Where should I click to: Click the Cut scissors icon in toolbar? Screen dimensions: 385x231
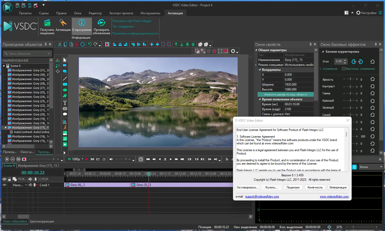click(x=60, y=44)
